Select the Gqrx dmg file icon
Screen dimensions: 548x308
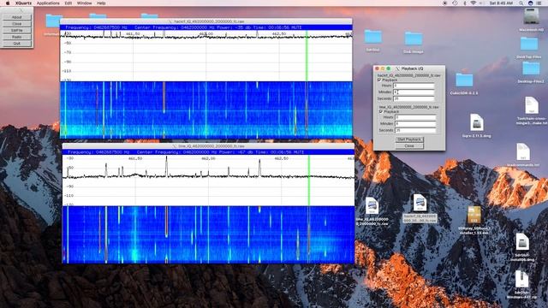(476, 122)
